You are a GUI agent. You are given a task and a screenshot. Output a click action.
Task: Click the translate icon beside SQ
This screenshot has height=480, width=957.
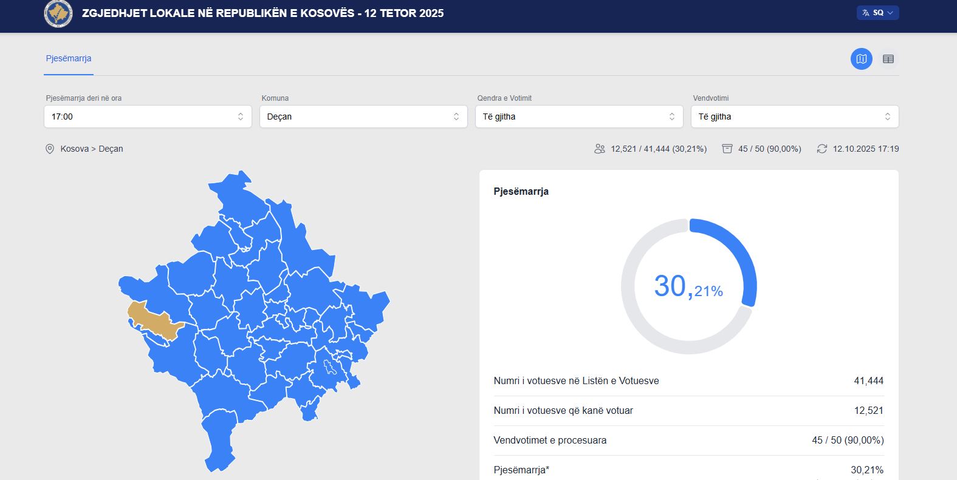click(x=866, y=13)
